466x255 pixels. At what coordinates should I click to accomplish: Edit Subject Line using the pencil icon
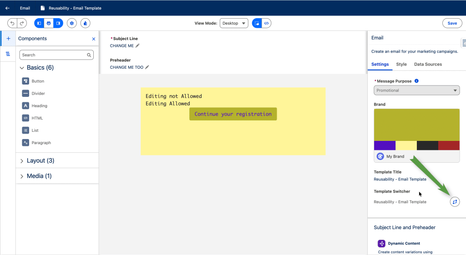(137, 45)
